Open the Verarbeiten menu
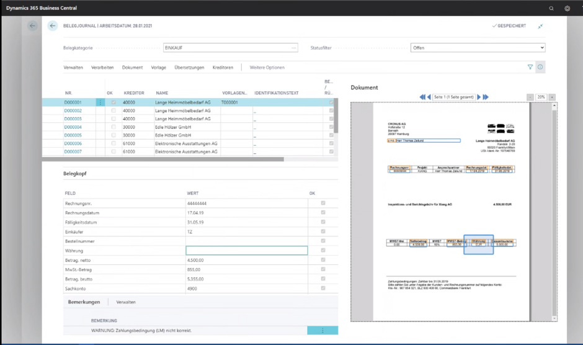Screen dimensions: 583x345 pos(102,67)
